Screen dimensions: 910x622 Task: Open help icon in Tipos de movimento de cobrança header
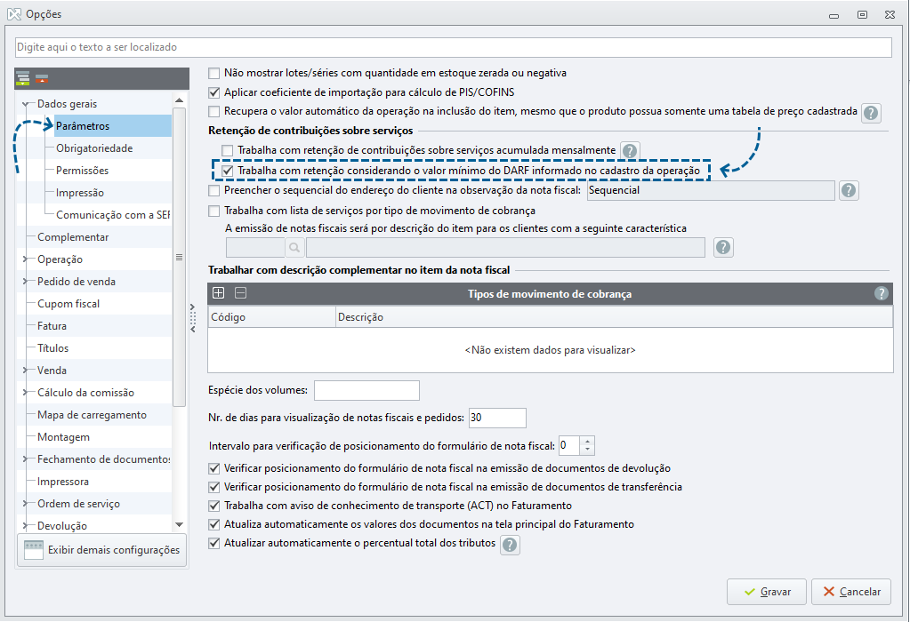tap(881, 293)
